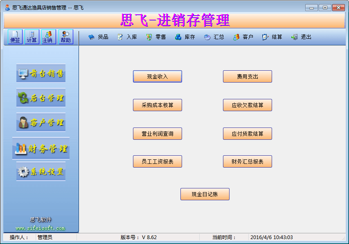Open 库存 inventory from toolbar

pos(185,37)
